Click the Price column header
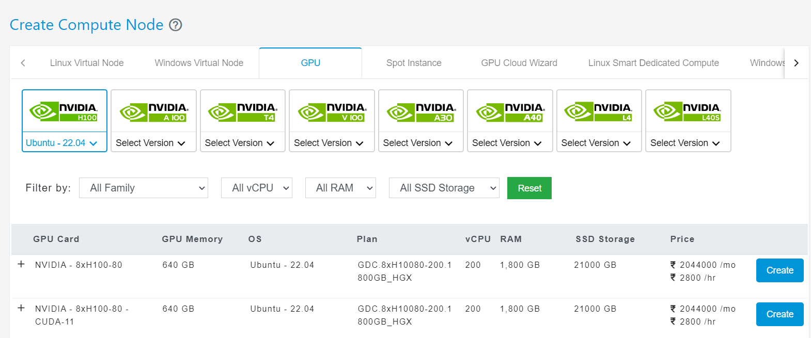The image size is (811, 338). pos(682,239)
